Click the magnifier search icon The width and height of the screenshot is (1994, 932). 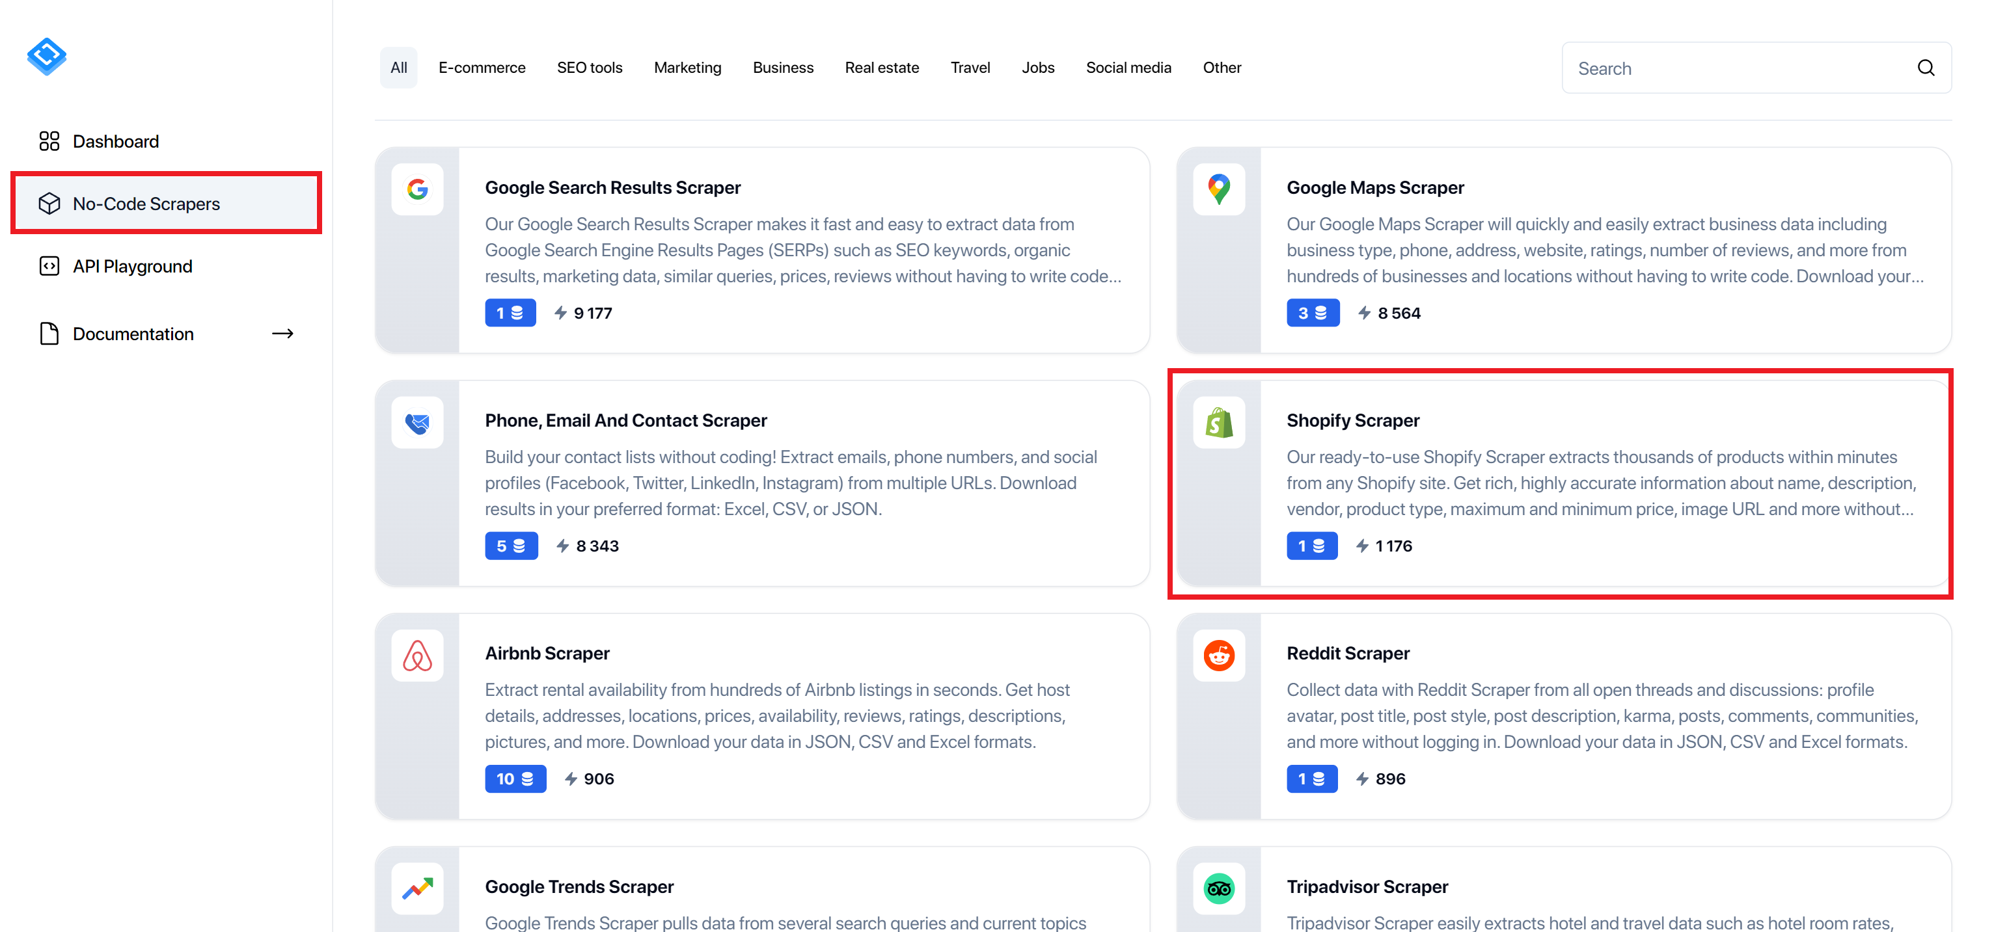click(1927, 68)
